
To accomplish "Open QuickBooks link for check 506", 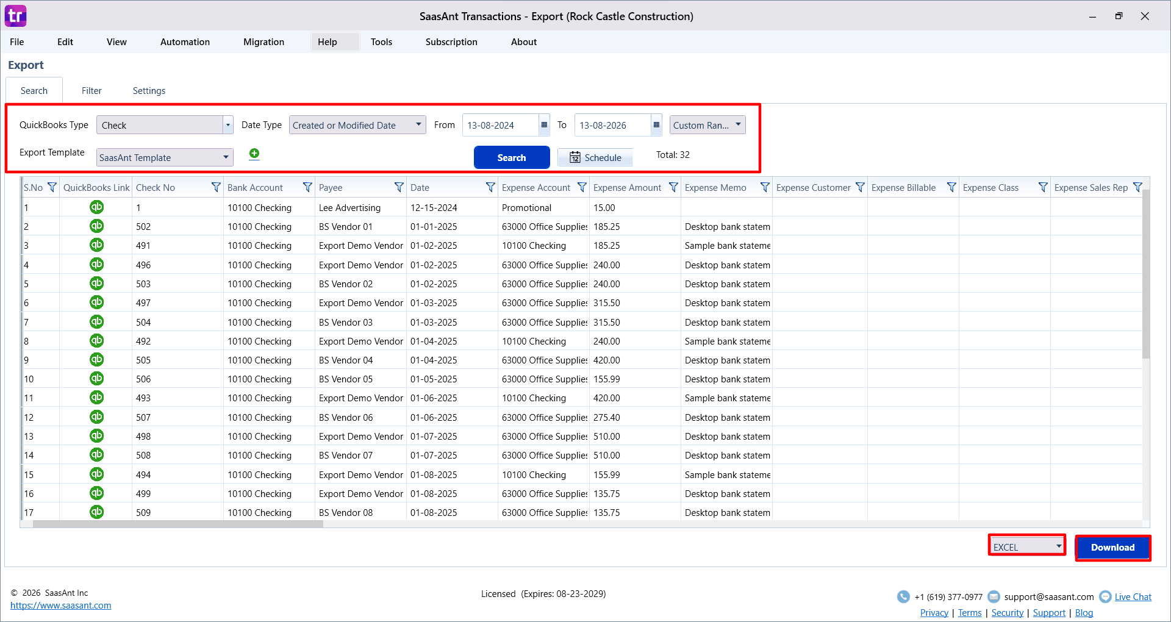I will (x=96, y=379).
